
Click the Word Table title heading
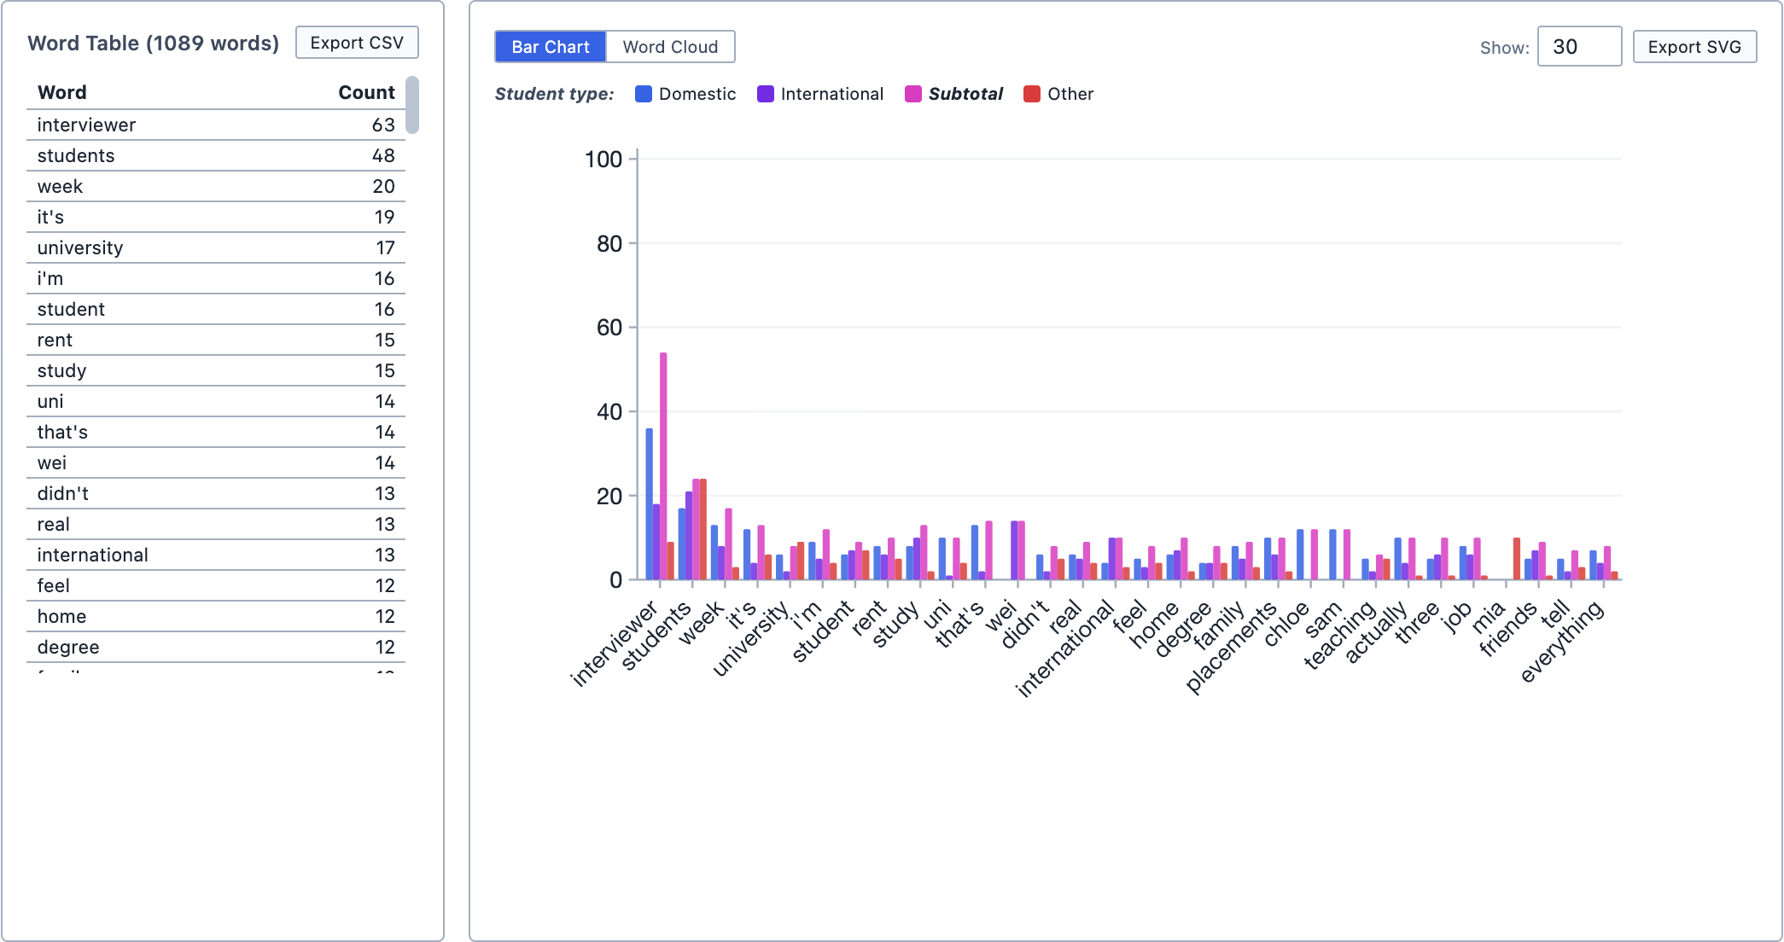tap(154, 43)
